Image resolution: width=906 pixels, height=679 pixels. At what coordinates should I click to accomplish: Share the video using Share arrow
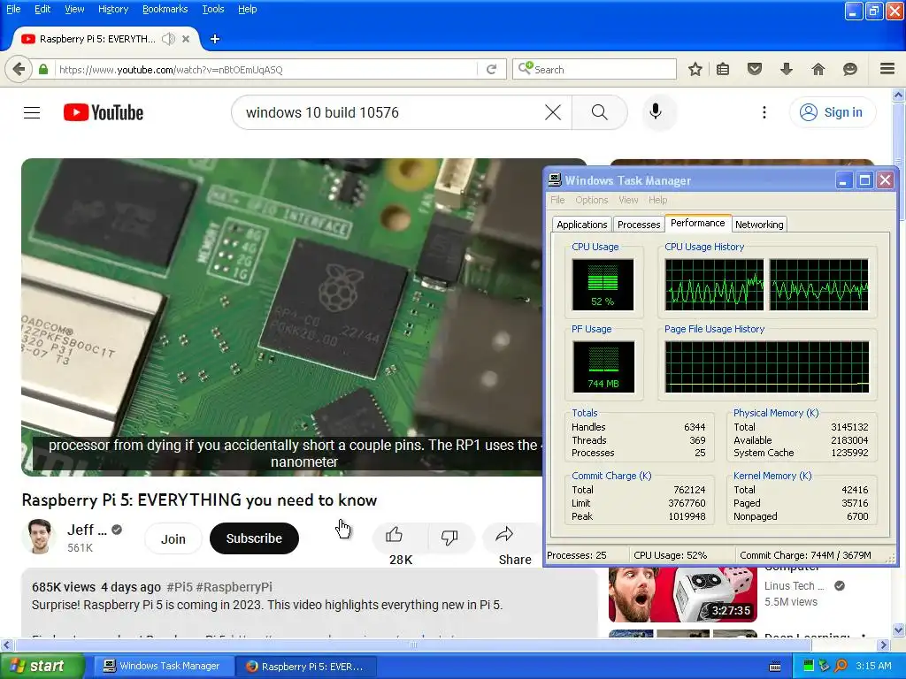click(x=504, y=535)
